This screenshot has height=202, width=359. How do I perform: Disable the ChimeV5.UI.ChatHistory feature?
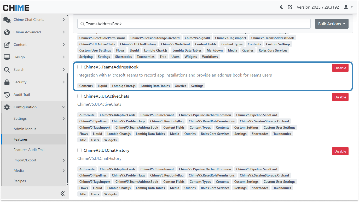[x=340, y=151]
